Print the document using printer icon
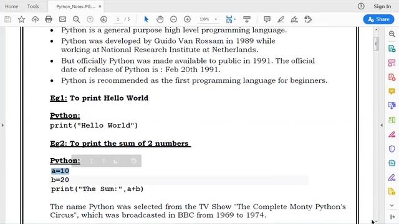This screenshot has width=399, height=224. pyautogui.click(x=49, y=19)
